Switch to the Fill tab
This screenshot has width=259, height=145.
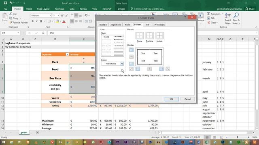tap(148, 25)
